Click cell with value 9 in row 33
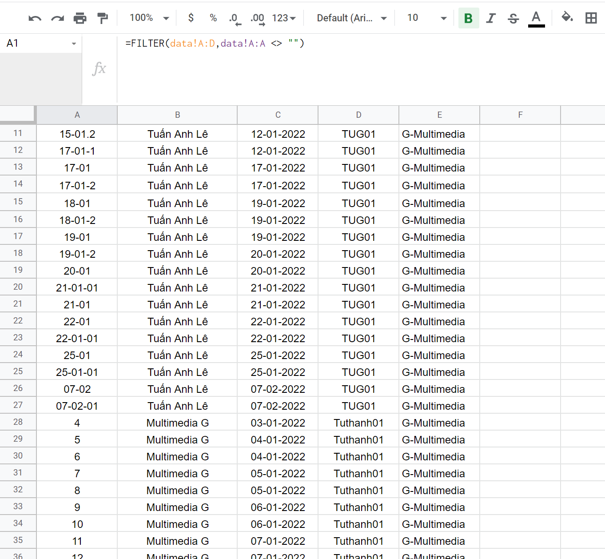 coord(77,507)
